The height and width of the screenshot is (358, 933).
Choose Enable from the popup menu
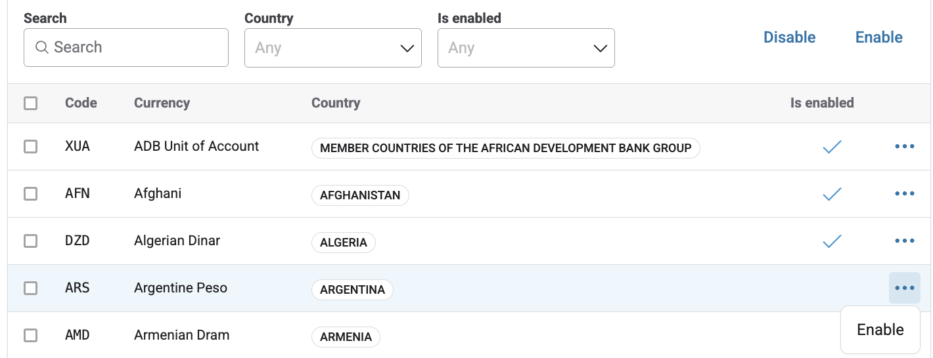pos(880,330)
